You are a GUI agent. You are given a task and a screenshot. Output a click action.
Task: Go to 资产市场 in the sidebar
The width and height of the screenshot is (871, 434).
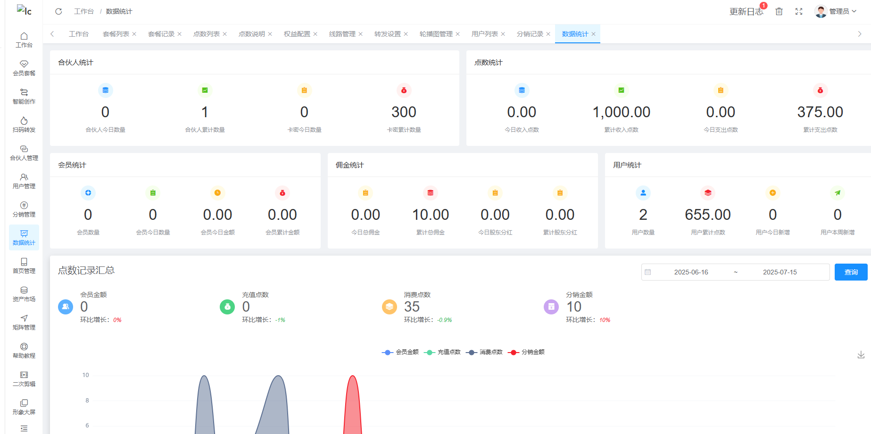click(24, 294)
